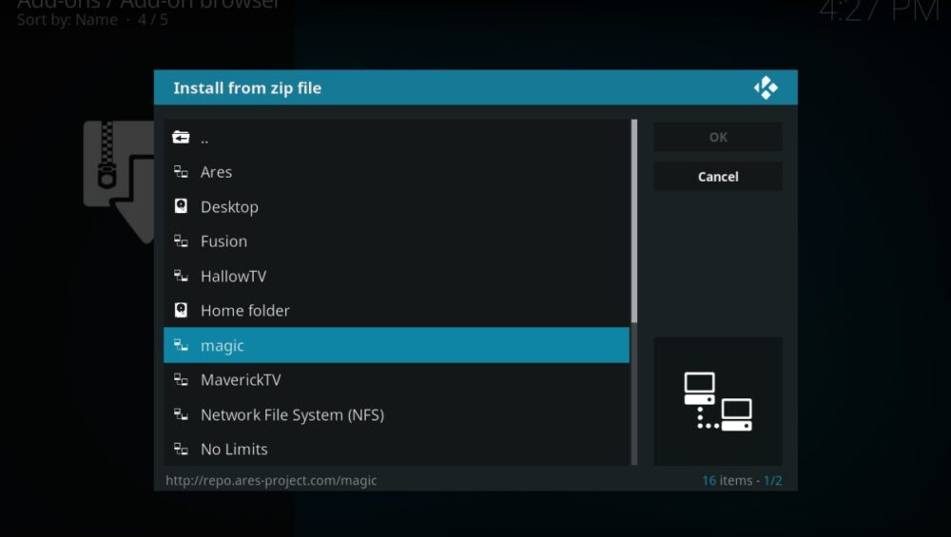Screen dimensions: 951x537
Task: Go up using the '..' entry
Action: click(x=397, y=138)
